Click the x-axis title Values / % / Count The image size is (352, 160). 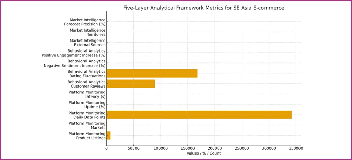[203, 153]
